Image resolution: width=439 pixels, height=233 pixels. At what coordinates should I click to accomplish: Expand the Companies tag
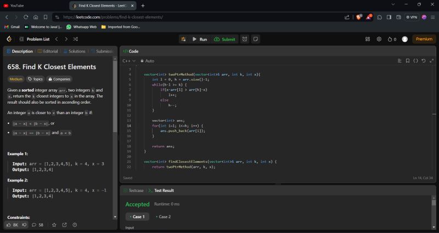(60, 79)
